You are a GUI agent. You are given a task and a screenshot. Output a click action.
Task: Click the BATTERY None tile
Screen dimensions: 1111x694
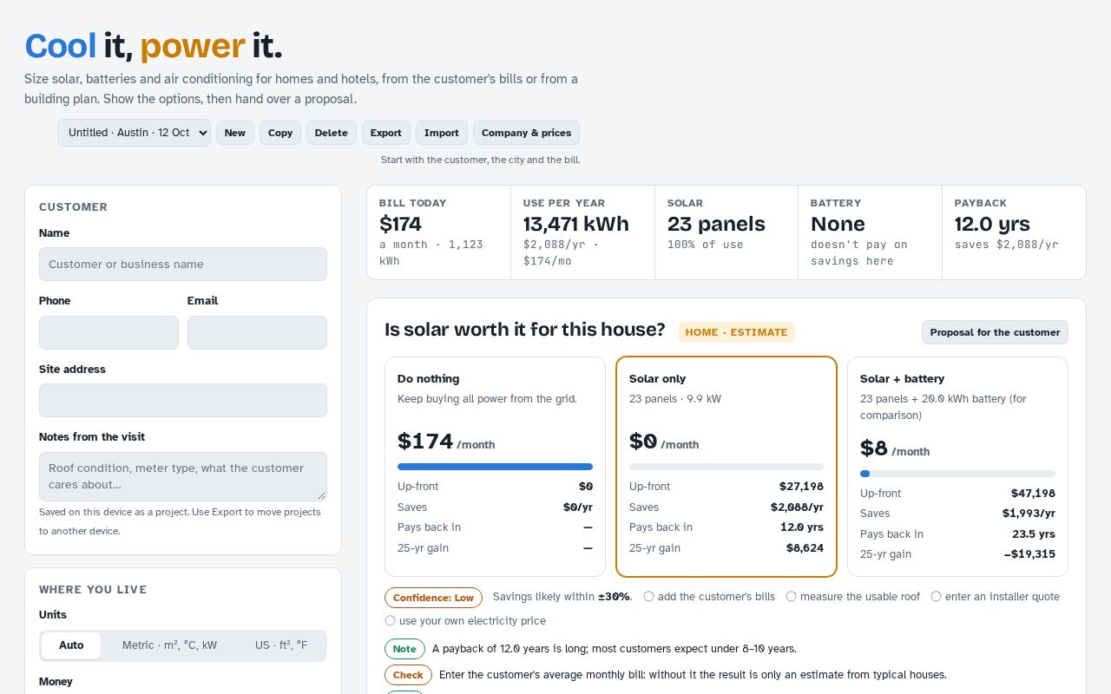[x=870, y=232]
